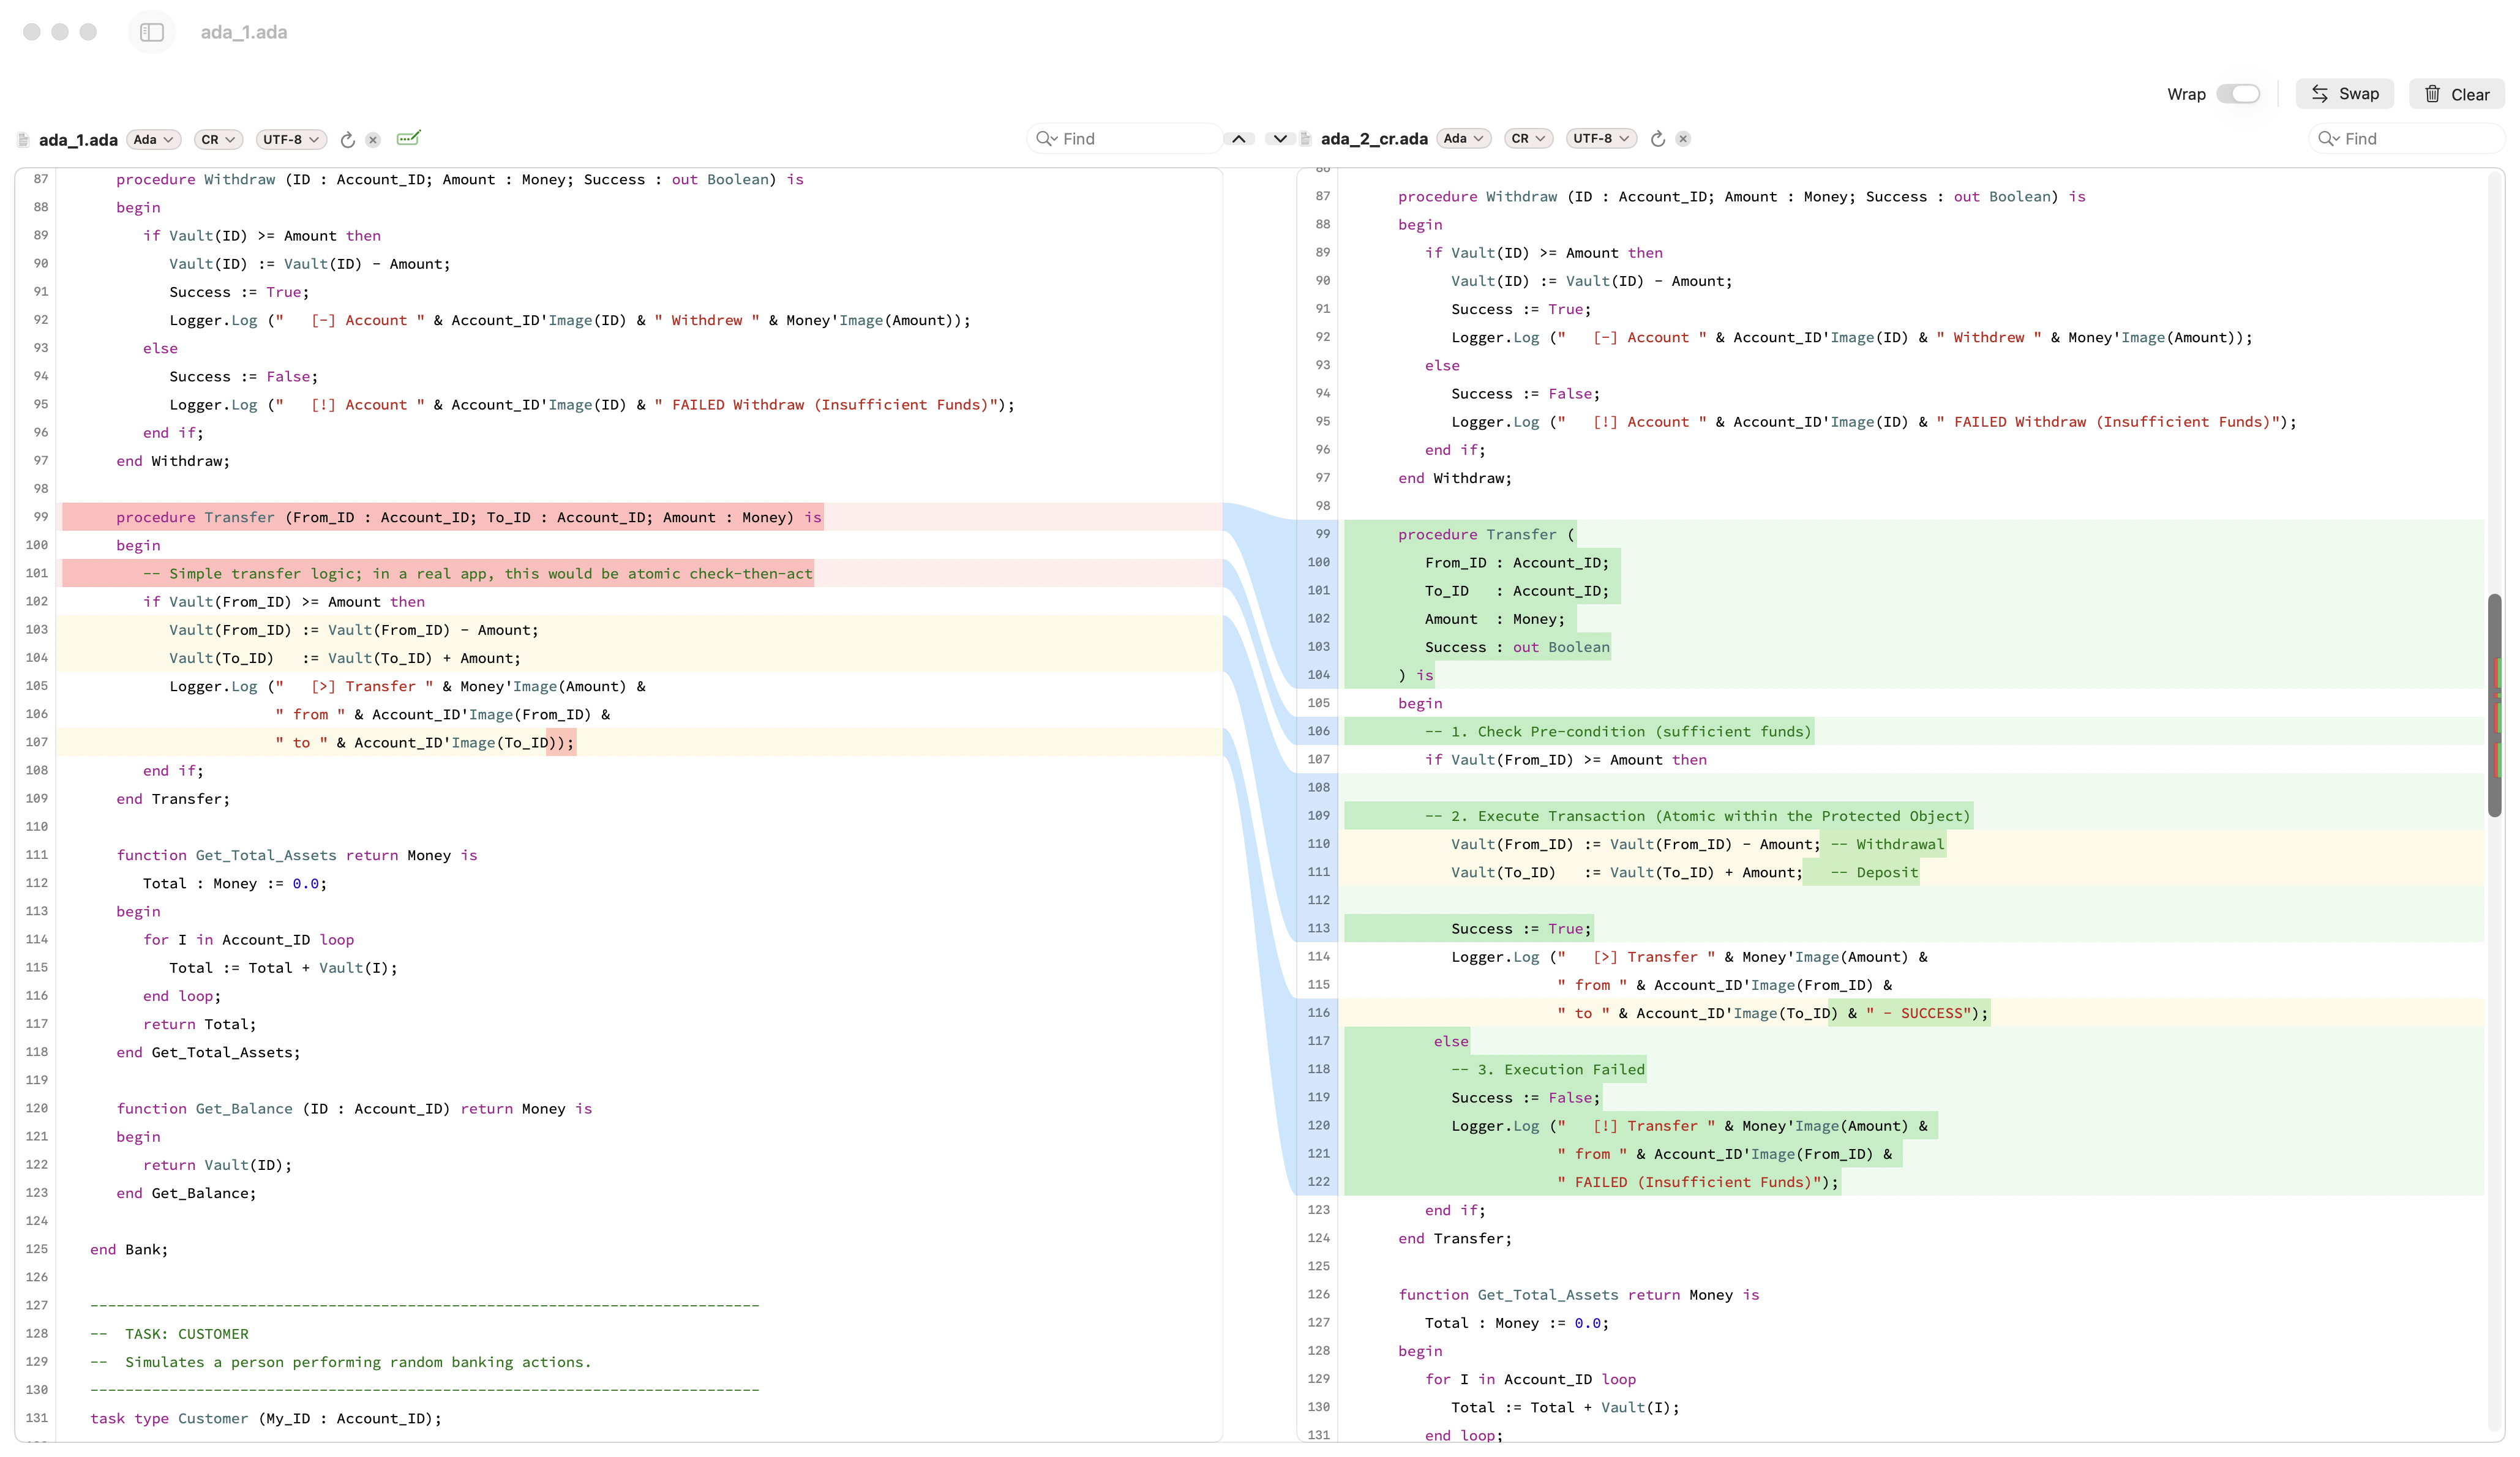Image resolution: width=2520 pixels, height=1457 pixels.
Task: Open the left Ada language dropdown
Action: point(154,139)
